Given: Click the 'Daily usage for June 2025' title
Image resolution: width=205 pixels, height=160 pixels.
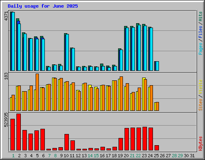Looking at the screenshot, I should (x=43, y=6).
